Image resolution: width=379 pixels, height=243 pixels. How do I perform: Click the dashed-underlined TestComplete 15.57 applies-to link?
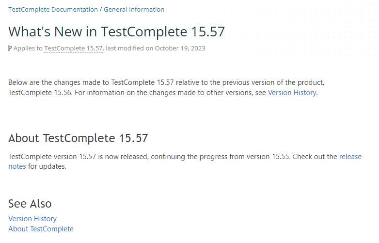point(73,48)
